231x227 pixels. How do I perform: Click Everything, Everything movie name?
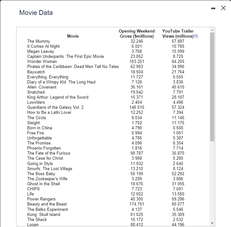pyautogui.click(x=48, y=77)
